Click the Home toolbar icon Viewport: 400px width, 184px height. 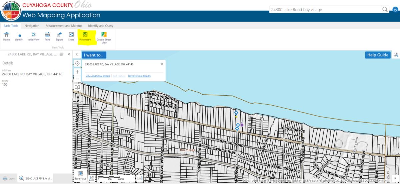point(6,37)
